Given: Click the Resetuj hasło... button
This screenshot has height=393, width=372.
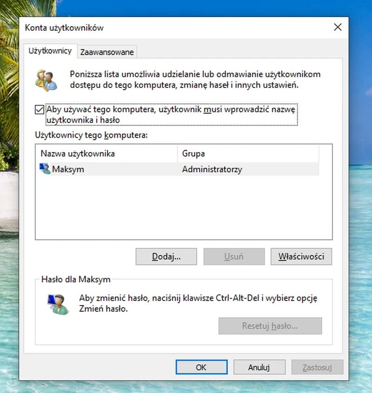Looking at the screenshot, I should pyautogui.click(x=270, y=326).
